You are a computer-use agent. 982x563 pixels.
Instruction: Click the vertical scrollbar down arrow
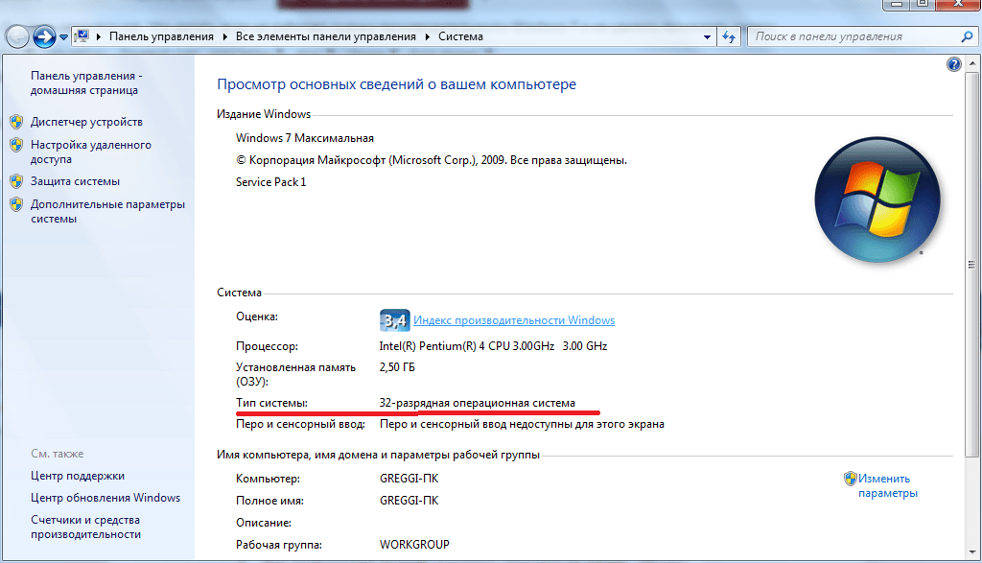972,553
